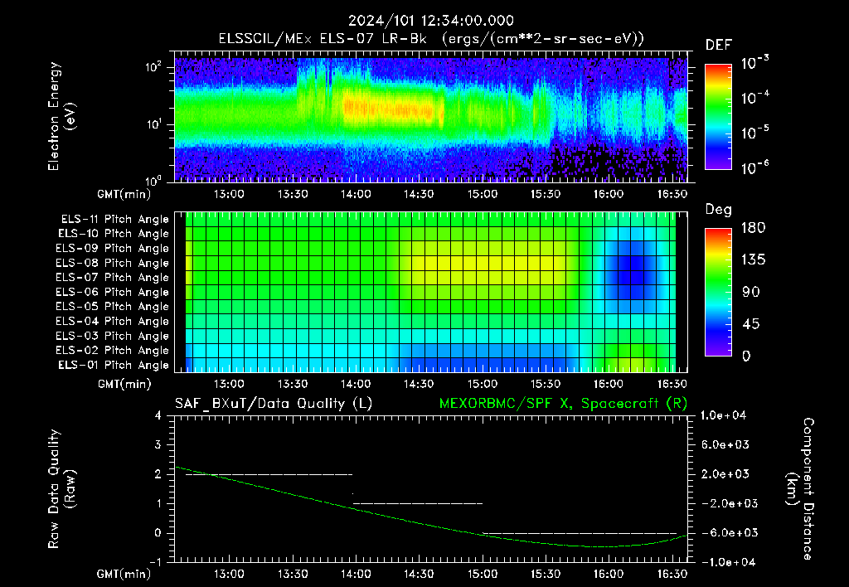Click the SAF_BXuT/Data Quality (L) legend label

274,404
